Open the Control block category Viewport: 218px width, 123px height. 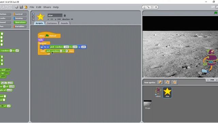20,14
